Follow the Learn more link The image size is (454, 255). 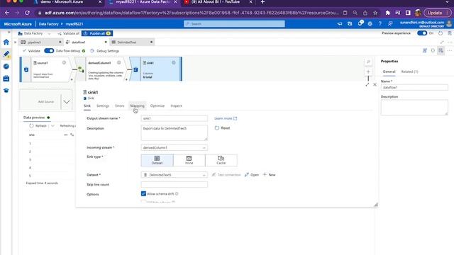(226, 118)
